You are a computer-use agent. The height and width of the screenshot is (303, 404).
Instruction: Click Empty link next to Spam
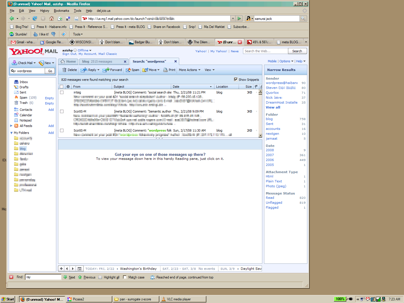[x=49, y=98]
